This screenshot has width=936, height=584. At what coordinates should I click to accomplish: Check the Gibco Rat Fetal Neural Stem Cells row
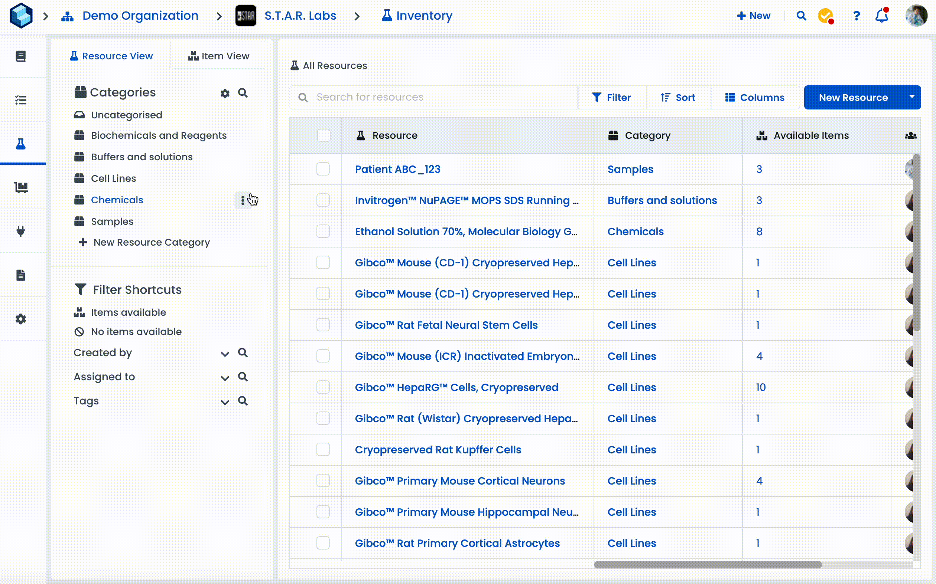pos(323,325)
